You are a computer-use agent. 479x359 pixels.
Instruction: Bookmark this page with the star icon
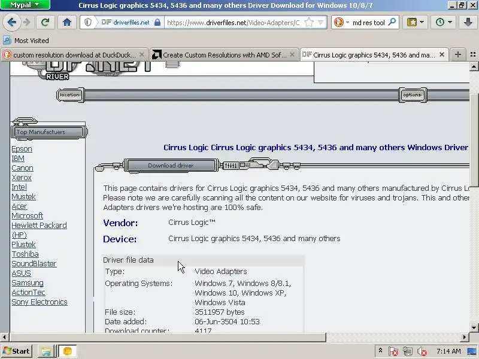click(309, 22)
